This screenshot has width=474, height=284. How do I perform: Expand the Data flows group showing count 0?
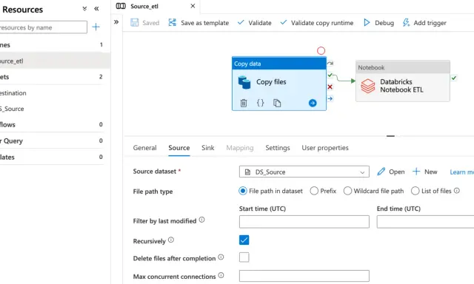(x=52, y=125)
